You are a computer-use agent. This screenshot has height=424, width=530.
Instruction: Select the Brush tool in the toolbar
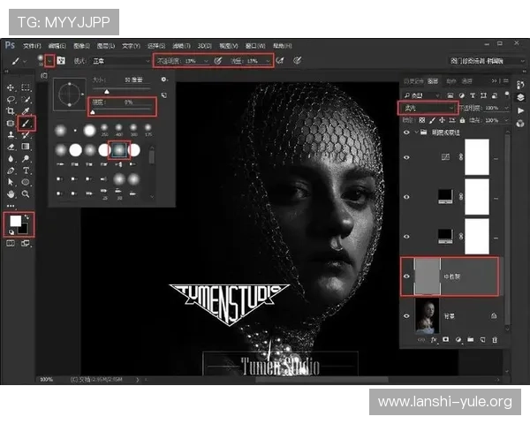coord(25,124)
